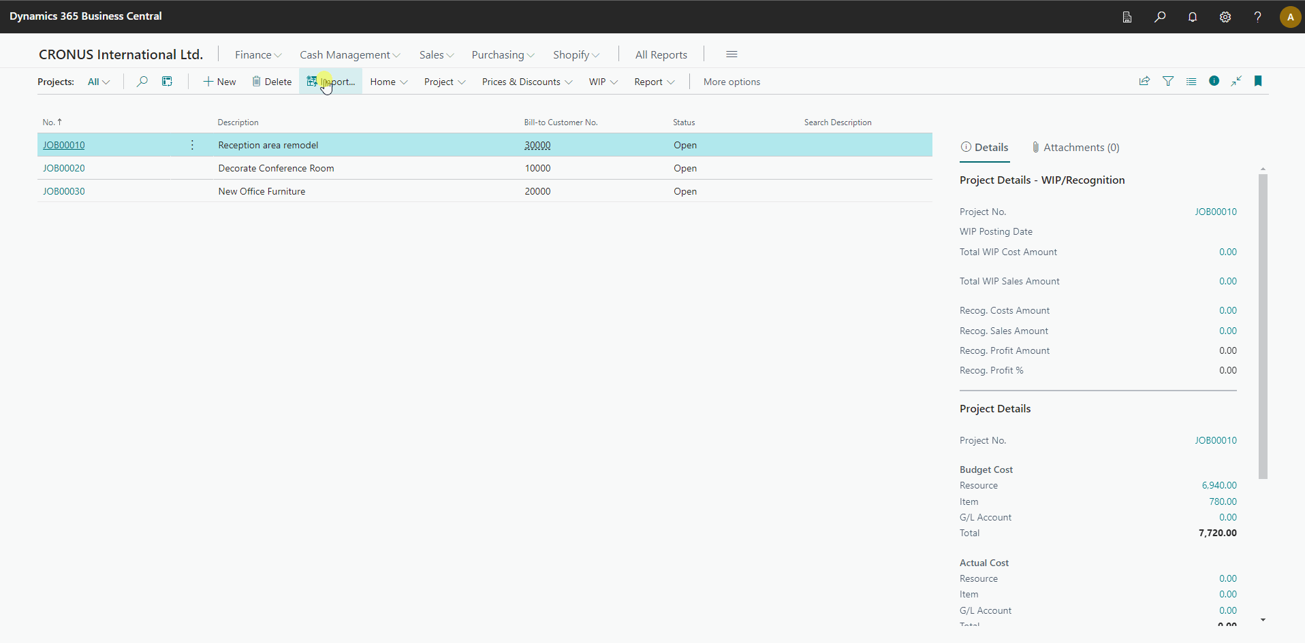Viewport: 1305px width, 643px height.
Task: Open the report finder icon in header
Action: pyautogui.click(x=1127, y=17)
